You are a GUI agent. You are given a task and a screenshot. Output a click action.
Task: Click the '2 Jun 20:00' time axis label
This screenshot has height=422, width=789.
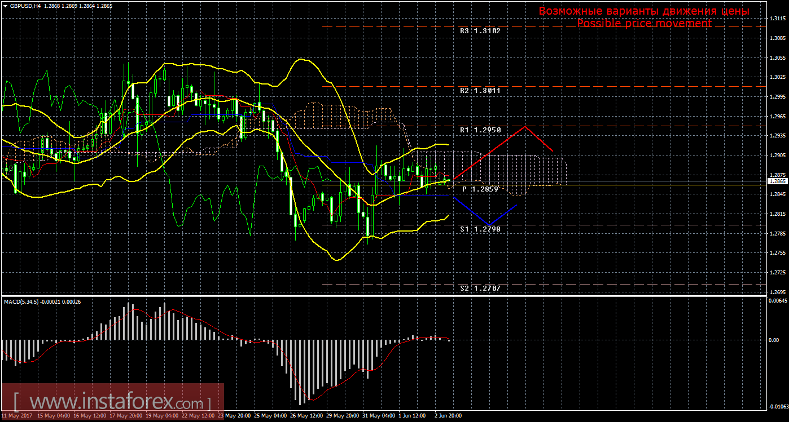(449, 416)
